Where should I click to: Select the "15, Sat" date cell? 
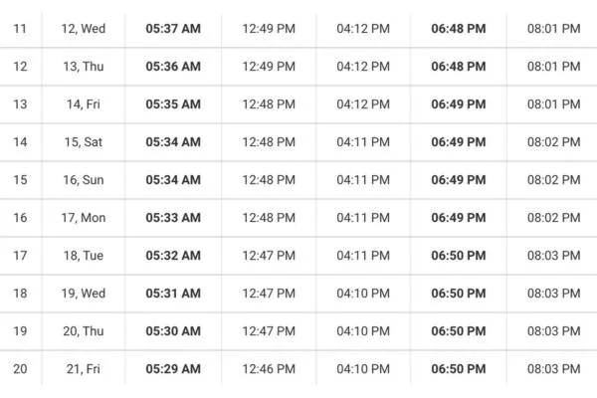[84, 142]
